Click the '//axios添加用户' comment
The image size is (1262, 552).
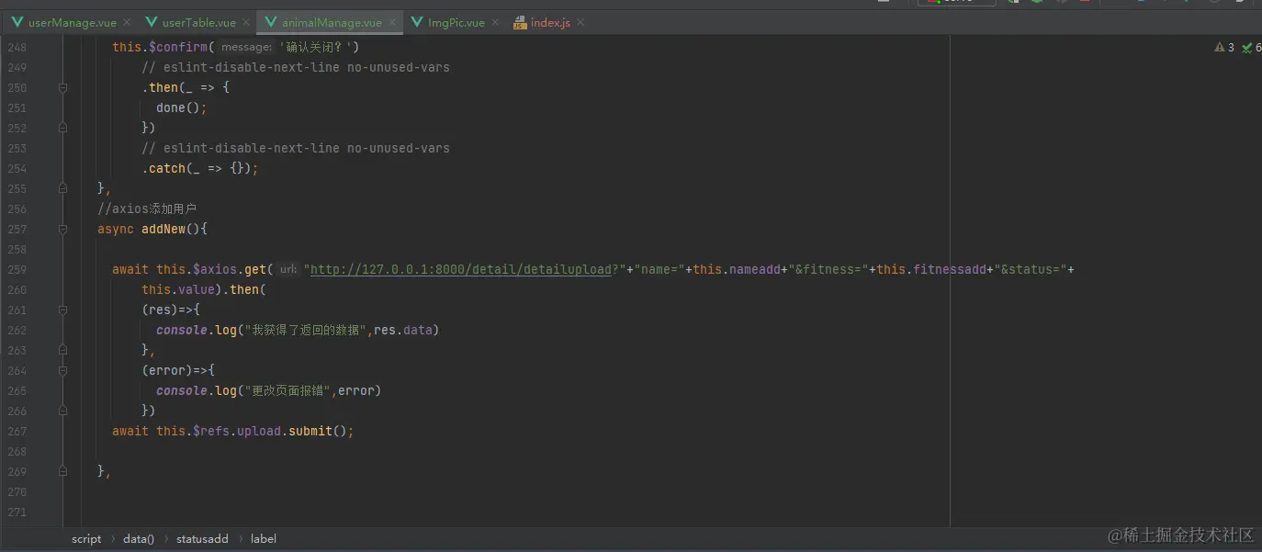[147, 208]
